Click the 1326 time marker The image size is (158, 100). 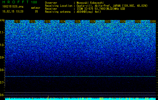click(x=93, y=21)
